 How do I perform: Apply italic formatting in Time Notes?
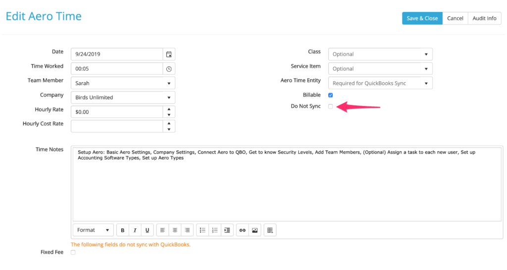135,230
